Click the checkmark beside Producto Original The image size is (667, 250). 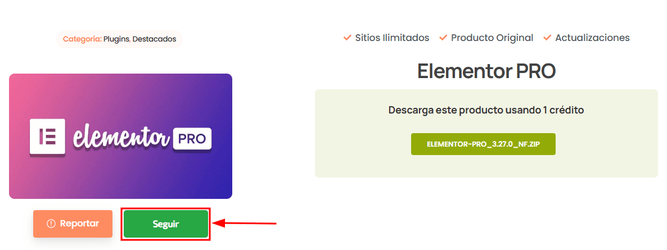click(443, 38)
